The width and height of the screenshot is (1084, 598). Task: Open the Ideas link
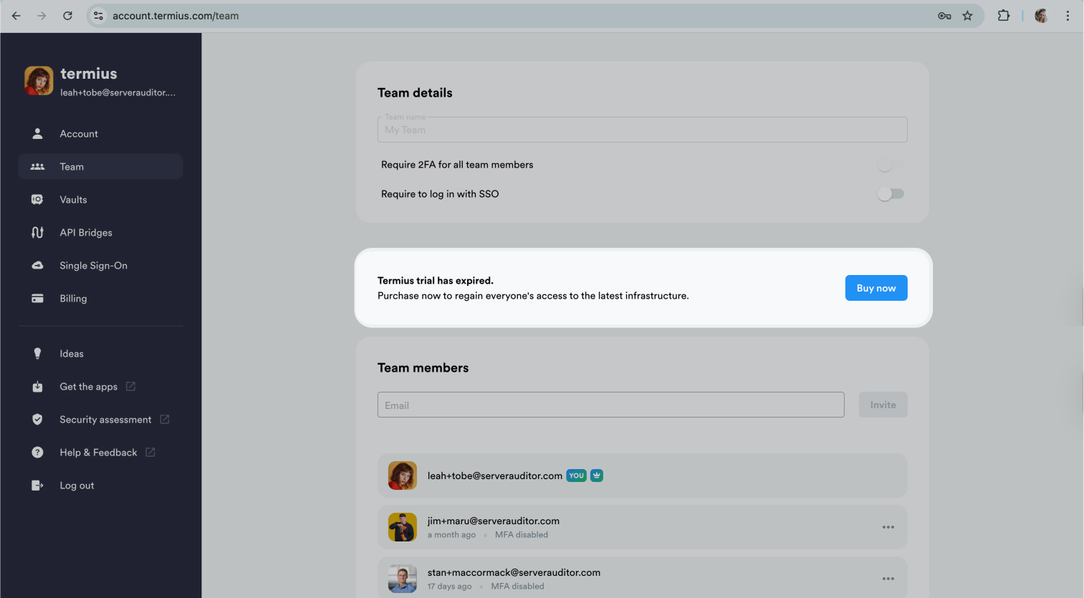(100, 354)
